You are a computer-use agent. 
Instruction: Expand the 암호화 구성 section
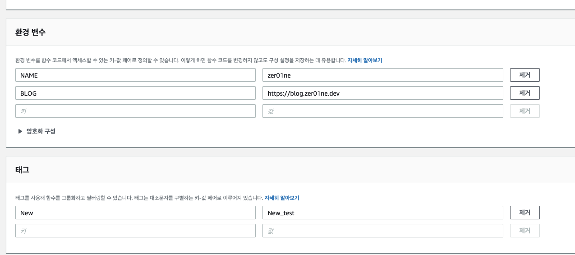(x=37, y=131)
